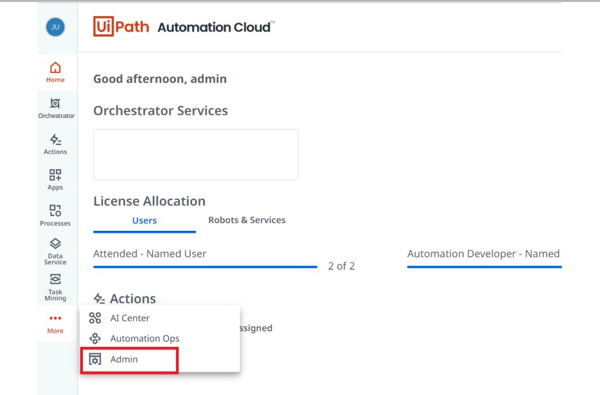The width and height of the screenshot is (600, 395).
Task: Select Automation Ops from More menu
Action: [x=160, y=339]
